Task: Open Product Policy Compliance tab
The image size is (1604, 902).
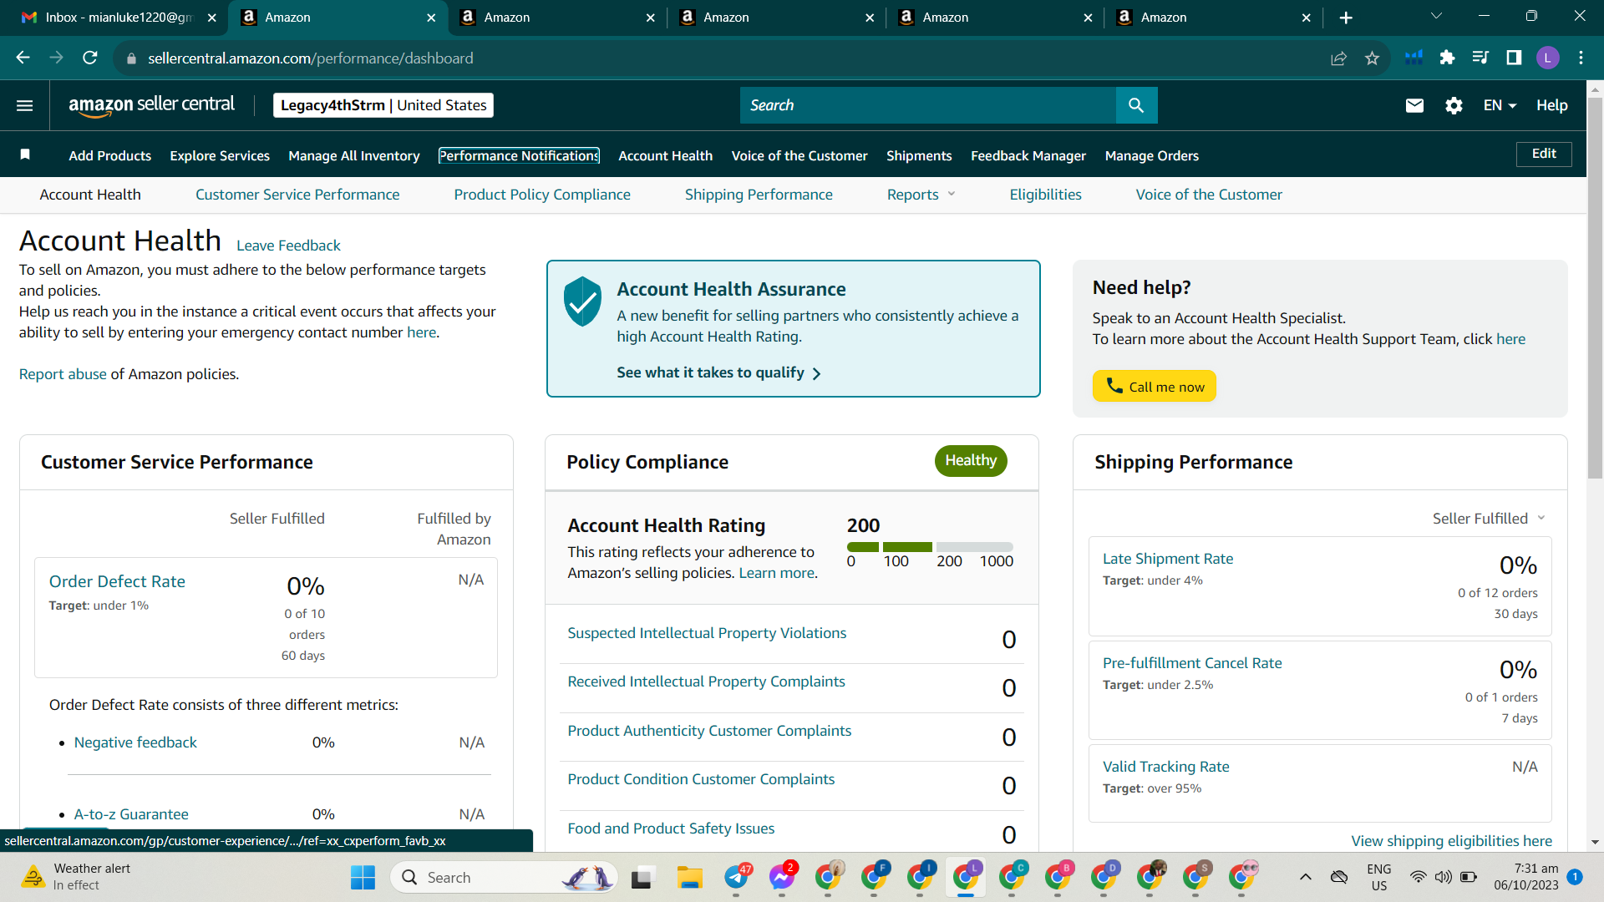Action: [x=542, y=195]
